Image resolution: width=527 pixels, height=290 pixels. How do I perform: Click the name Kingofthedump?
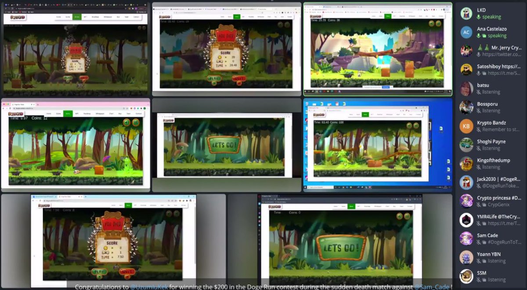494,160
